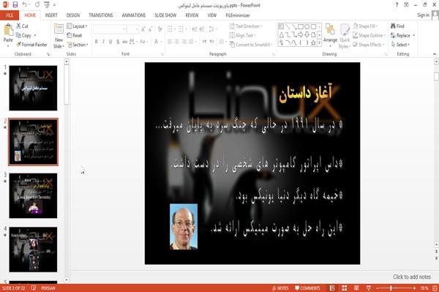Click Convert to SmartArt
The height and width of the screenshot is (292, 439).
[251, 45]
